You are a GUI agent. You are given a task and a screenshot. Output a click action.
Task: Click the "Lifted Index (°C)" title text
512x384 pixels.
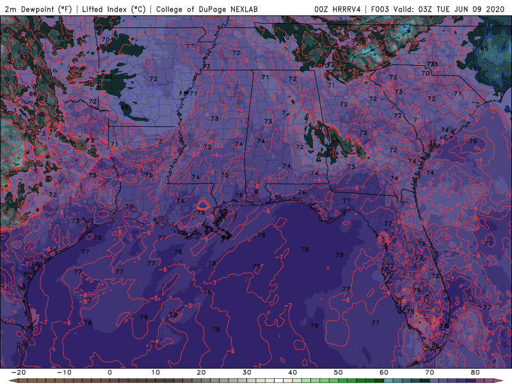tap(114, 9)
